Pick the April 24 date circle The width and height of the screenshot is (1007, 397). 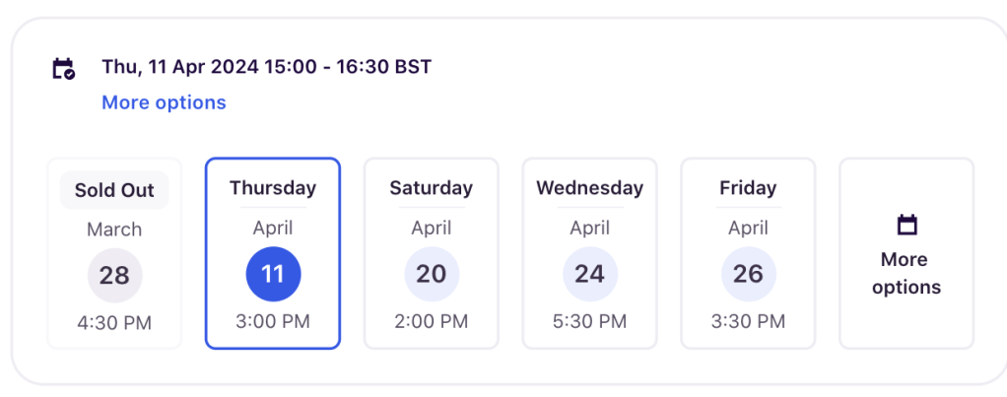click(589, 274)
